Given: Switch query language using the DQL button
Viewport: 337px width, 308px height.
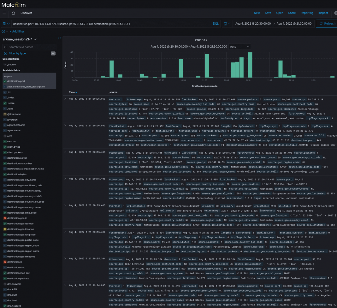Looking at the screenshot, I should tap(216, 23).
